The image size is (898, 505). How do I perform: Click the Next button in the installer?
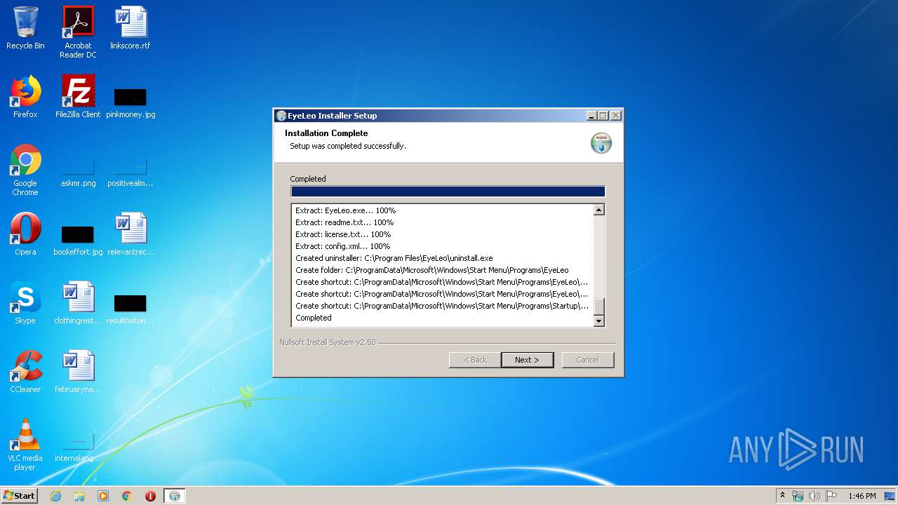point(528,360)
